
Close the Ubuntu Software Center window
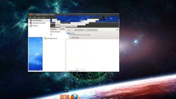(30, 15)
